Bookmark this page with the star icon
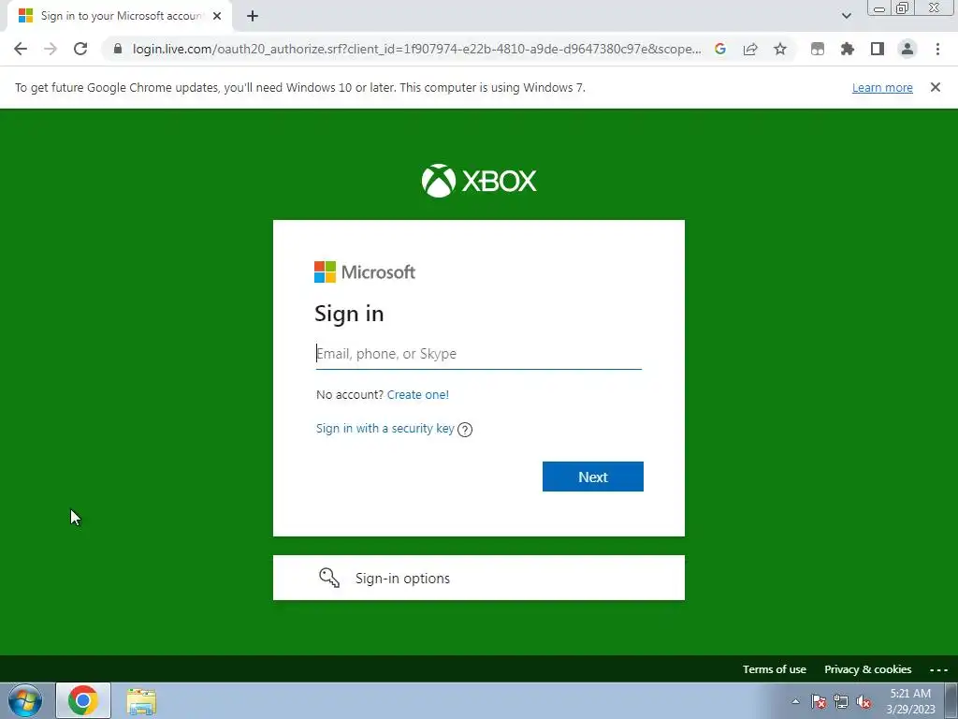The height and width of the screenshot is (719, 958). [x=780, y=49]
